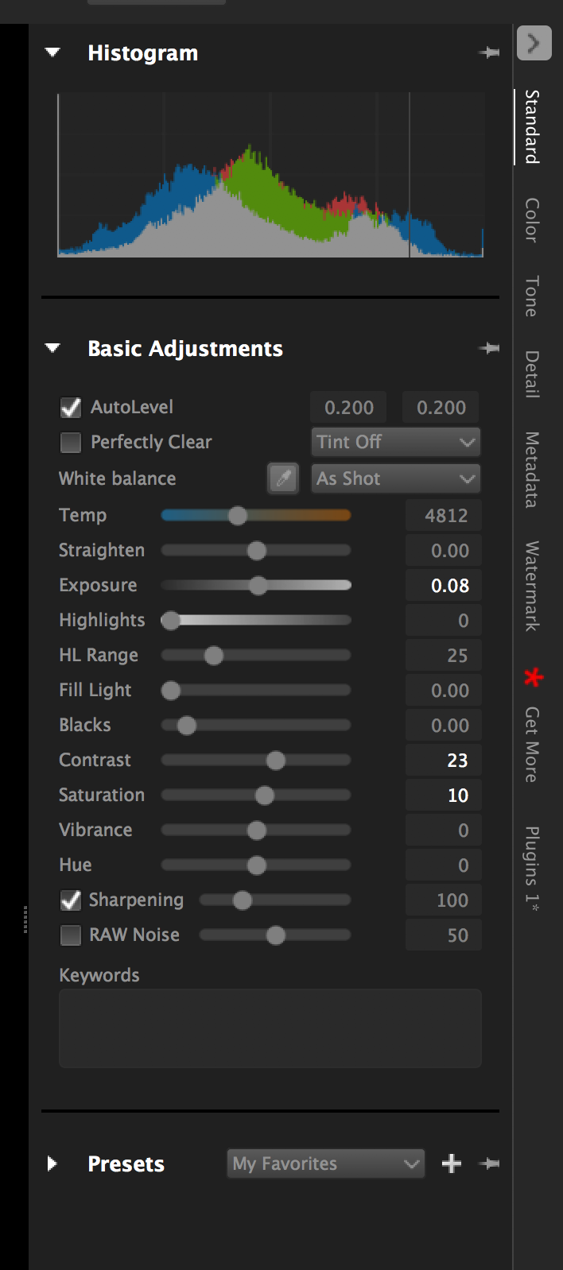
Task: Click into the Keywords text field
Action: 270,1028
